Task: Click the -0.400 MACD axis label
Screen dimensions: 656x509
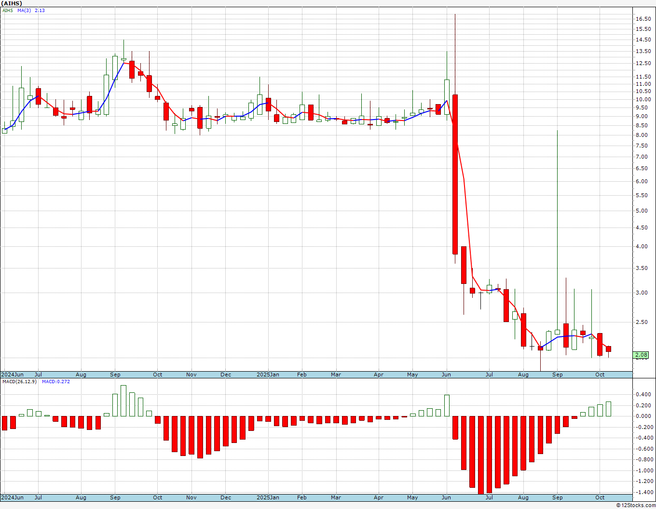Action: tap(644, 438)
